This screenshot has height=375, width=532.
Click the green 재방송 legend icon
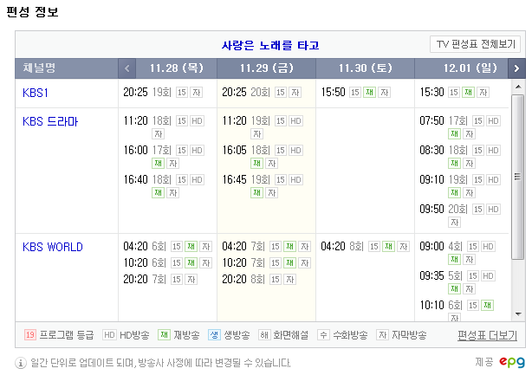(x=164, y=335)
